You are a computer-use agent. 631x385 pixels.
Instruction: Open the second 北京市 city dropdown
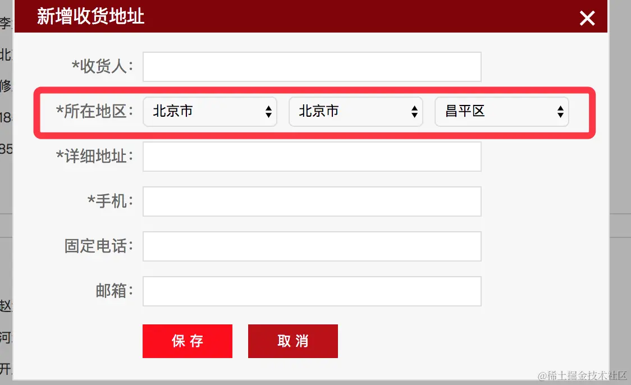(356, 112)
